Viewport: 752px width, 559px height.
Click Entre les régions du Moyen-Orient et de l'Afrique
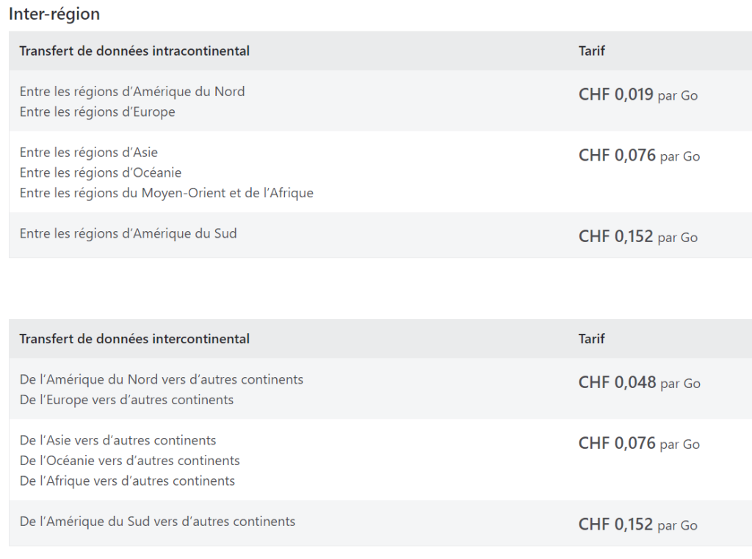coord(167,192)
